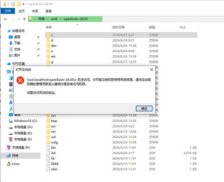Select WPS云盘 cloud icon in sidebar
The width and height of the screenshot is (224, 182).
pyautogui.click(x=9, y=63)
